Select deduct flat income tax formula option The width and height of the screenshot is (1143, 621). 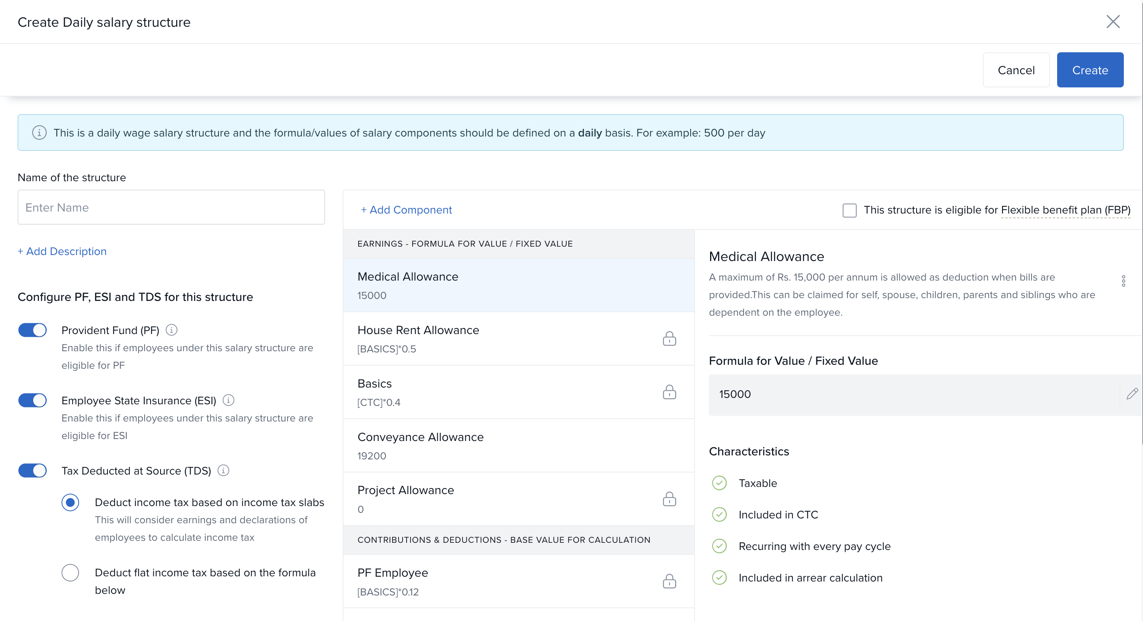(70, 573)
